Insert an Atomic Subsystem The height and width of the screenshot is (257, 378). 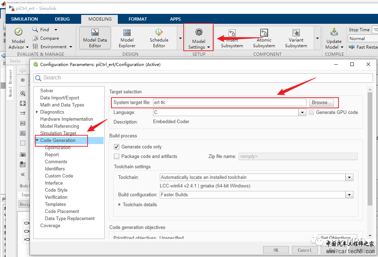click(264, 38)
